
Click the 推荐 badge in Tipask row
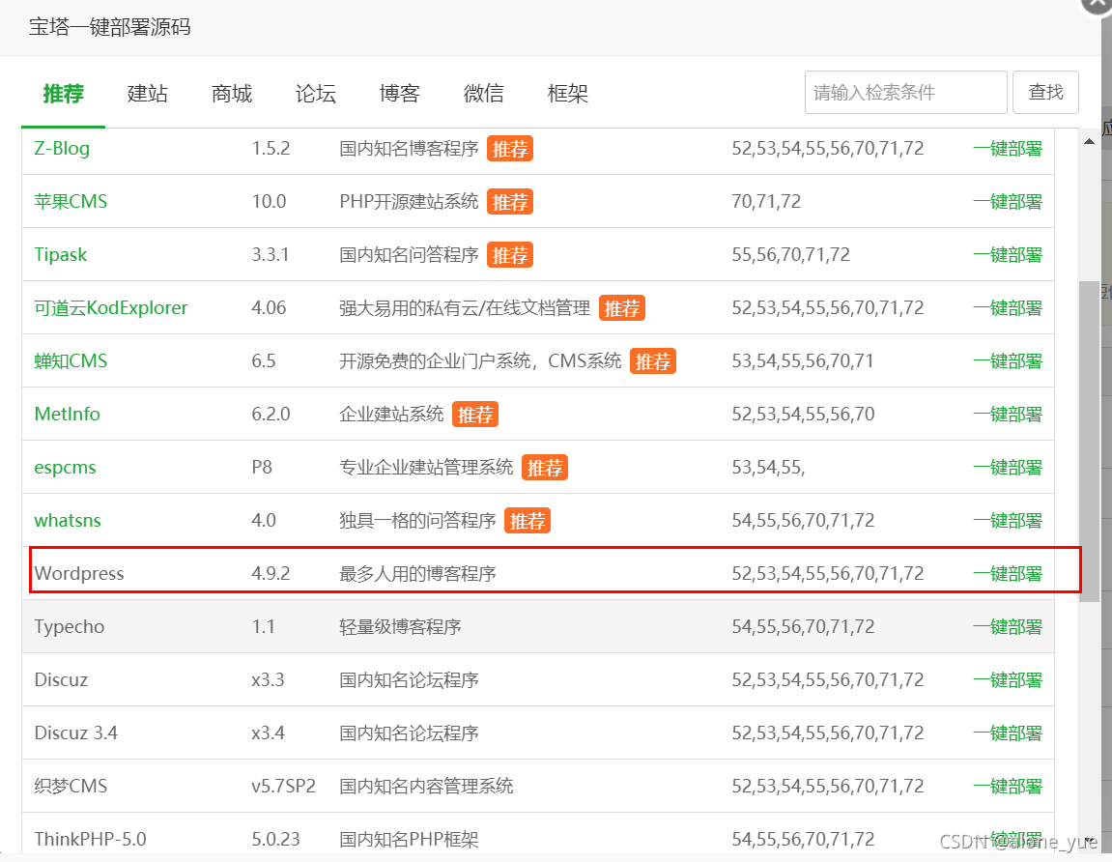(x=510, y=255)
